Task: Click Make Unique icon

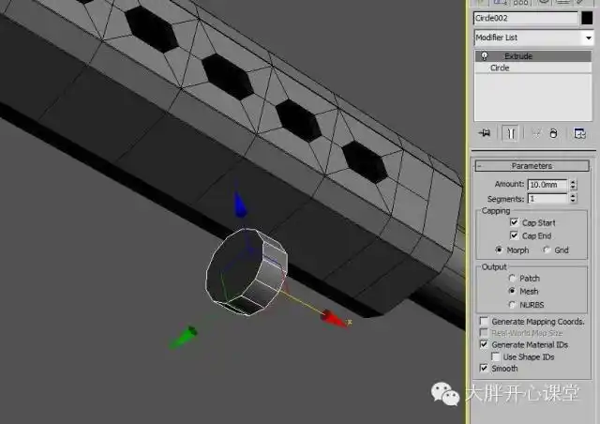Action: (x=535, y=133)
